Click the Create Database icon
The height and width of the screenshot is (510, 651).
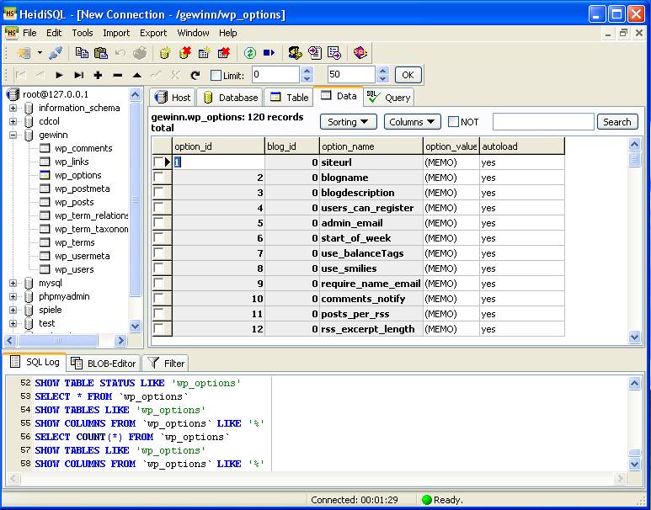tap(165, 53)
